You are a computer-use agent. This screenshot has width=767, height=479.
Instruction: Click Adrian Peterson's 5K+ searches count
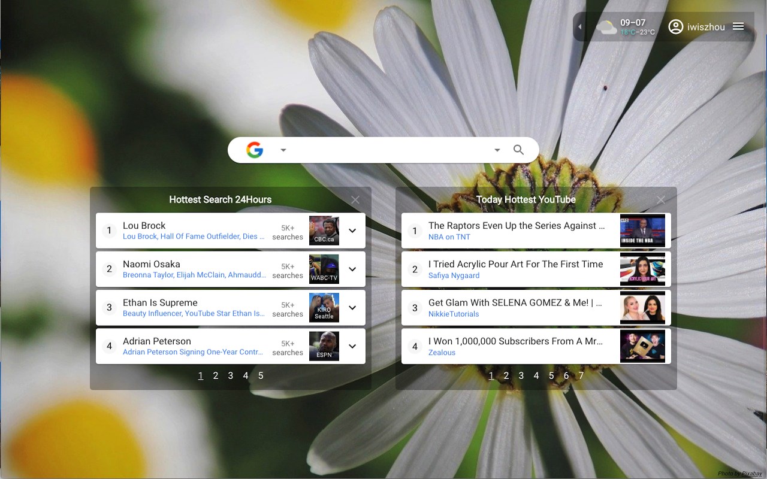click(288, 348)
